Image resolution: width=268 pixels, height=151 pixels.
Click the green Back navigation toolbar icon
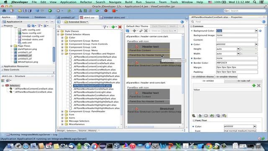(50, 11)
